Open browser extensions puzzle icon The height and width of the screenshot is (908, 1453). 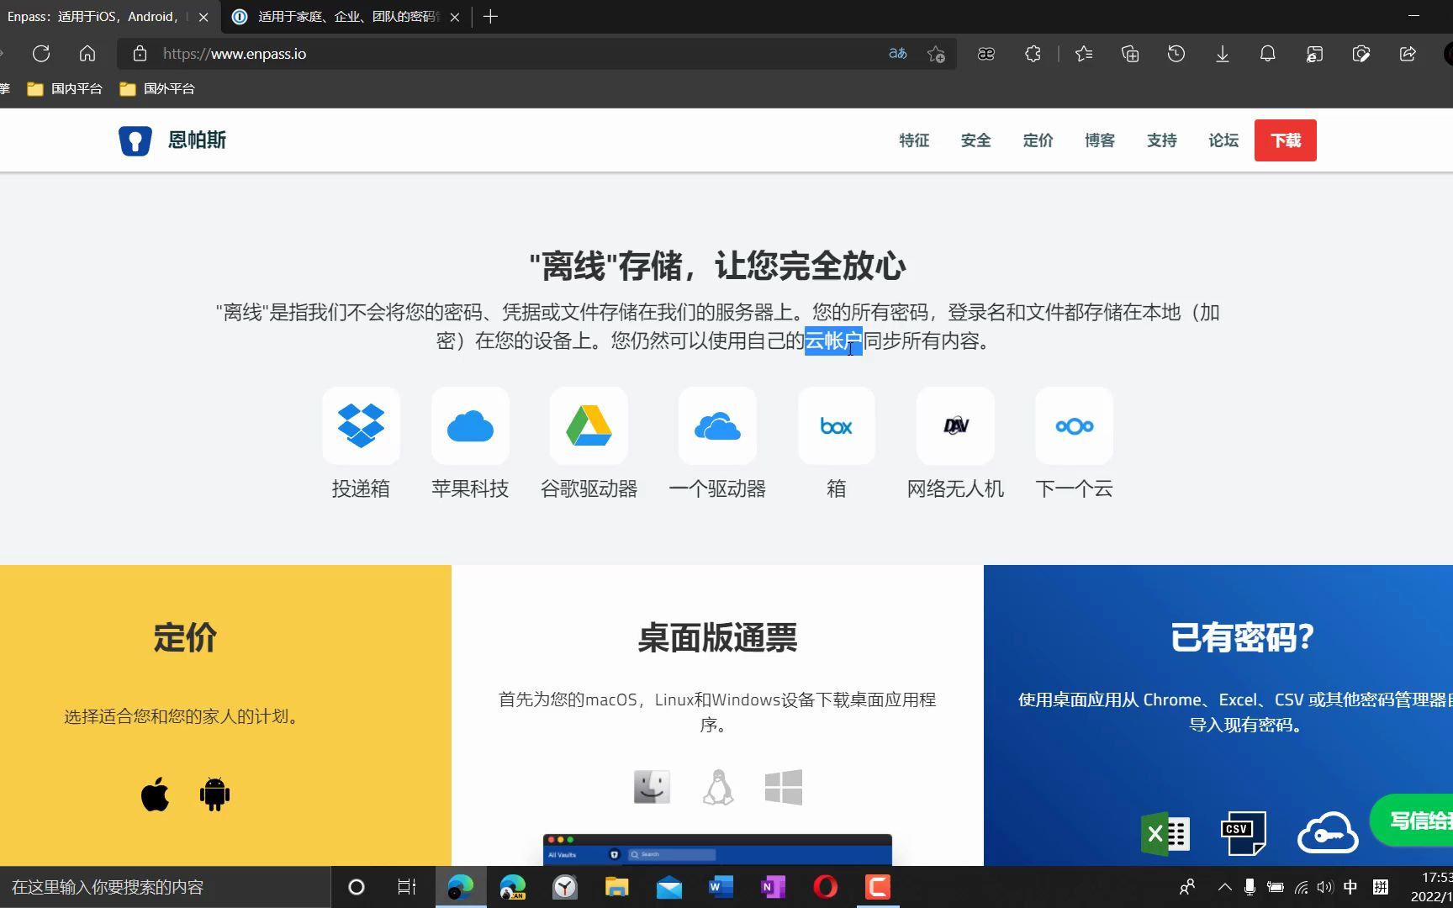(x=1033, y=54)
